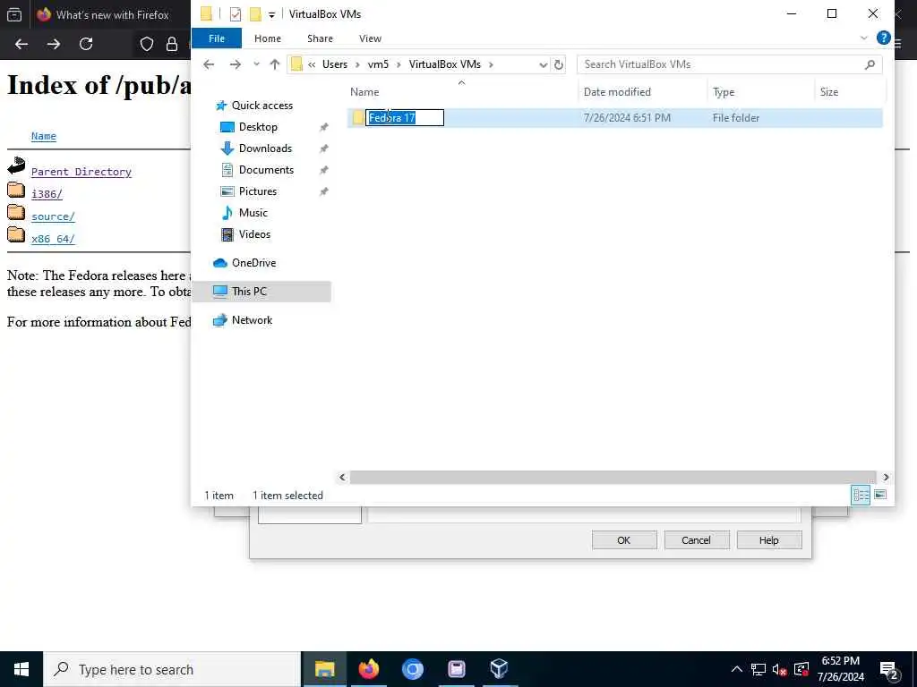Sort by the Size column header
Screen dimensions: 917x687
pos(828,92)
